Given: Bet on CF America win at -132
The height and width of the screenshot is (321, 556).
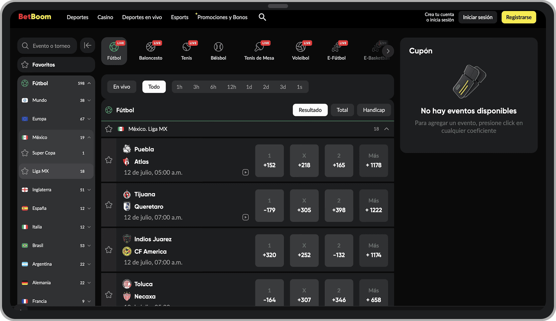Looking at the screenshot, I should click(339, 250).
